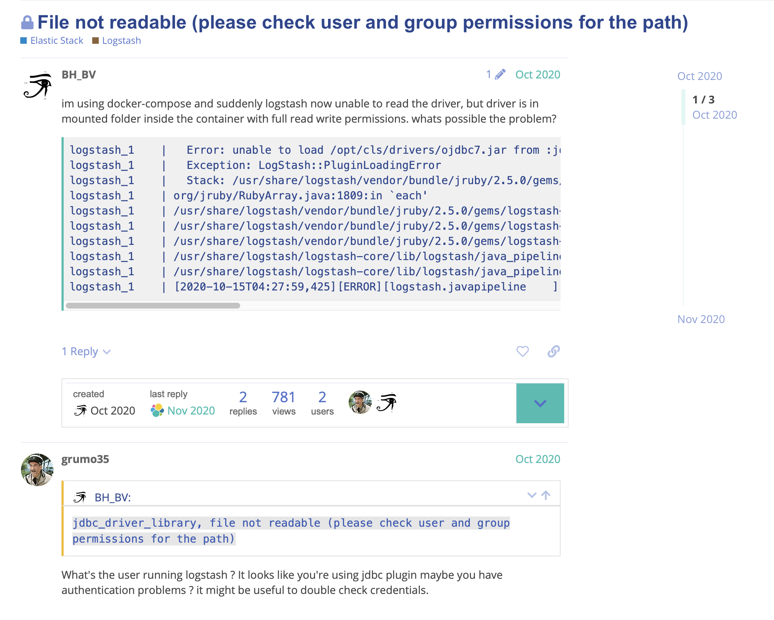Viewport: 774px width, 620px height.
Task: Click the teal collapse chevron button
Action: [x=540, y=403]
